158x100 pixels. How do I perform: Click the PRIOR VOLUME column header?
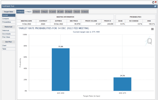pos(91,21)
